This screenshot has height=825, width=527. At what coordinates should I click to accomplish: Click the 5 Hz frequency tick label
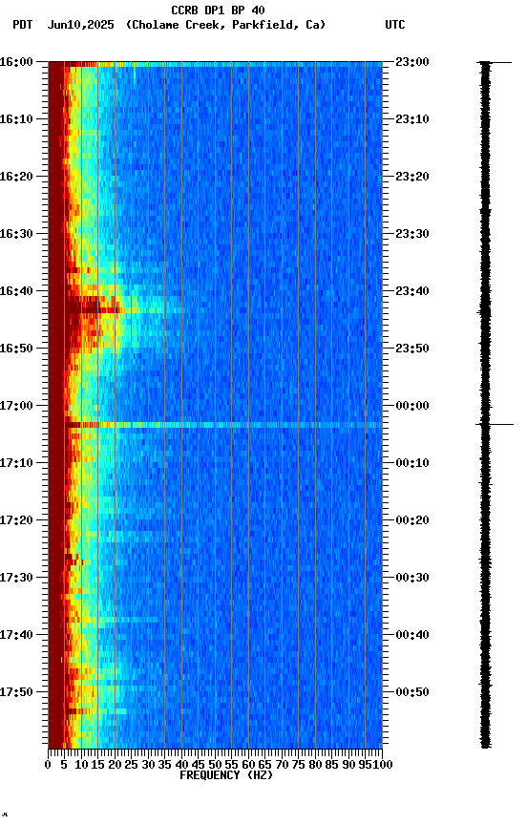click(x=65, y=766)
